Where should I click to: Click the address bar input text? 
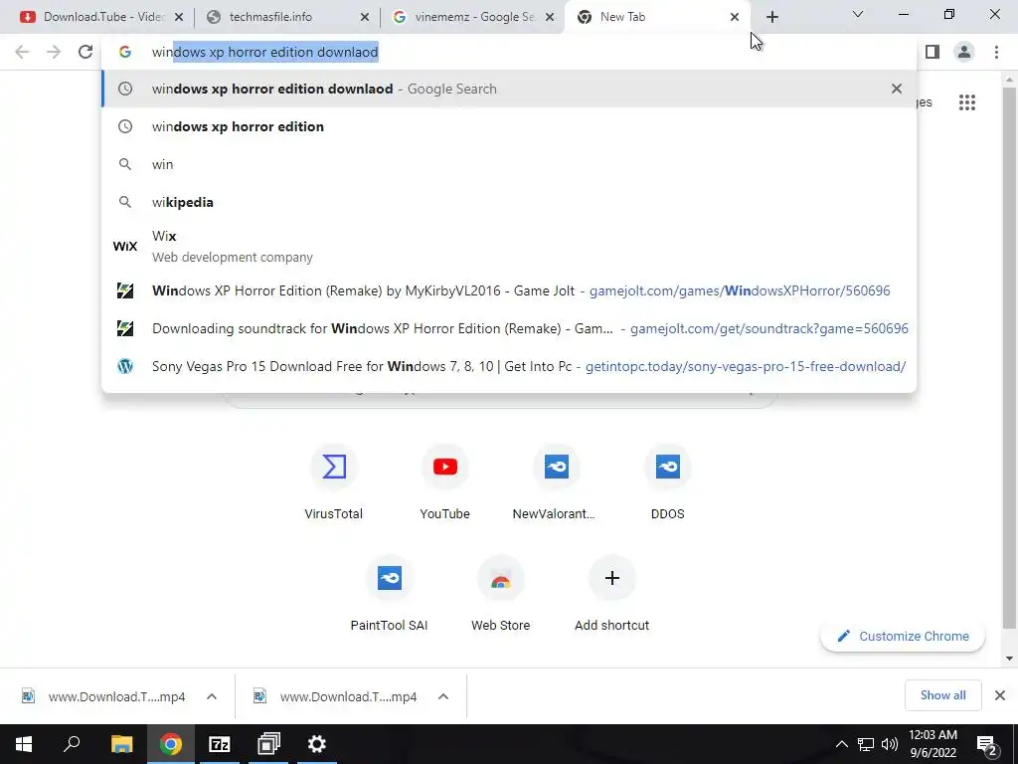pos(264,52)
